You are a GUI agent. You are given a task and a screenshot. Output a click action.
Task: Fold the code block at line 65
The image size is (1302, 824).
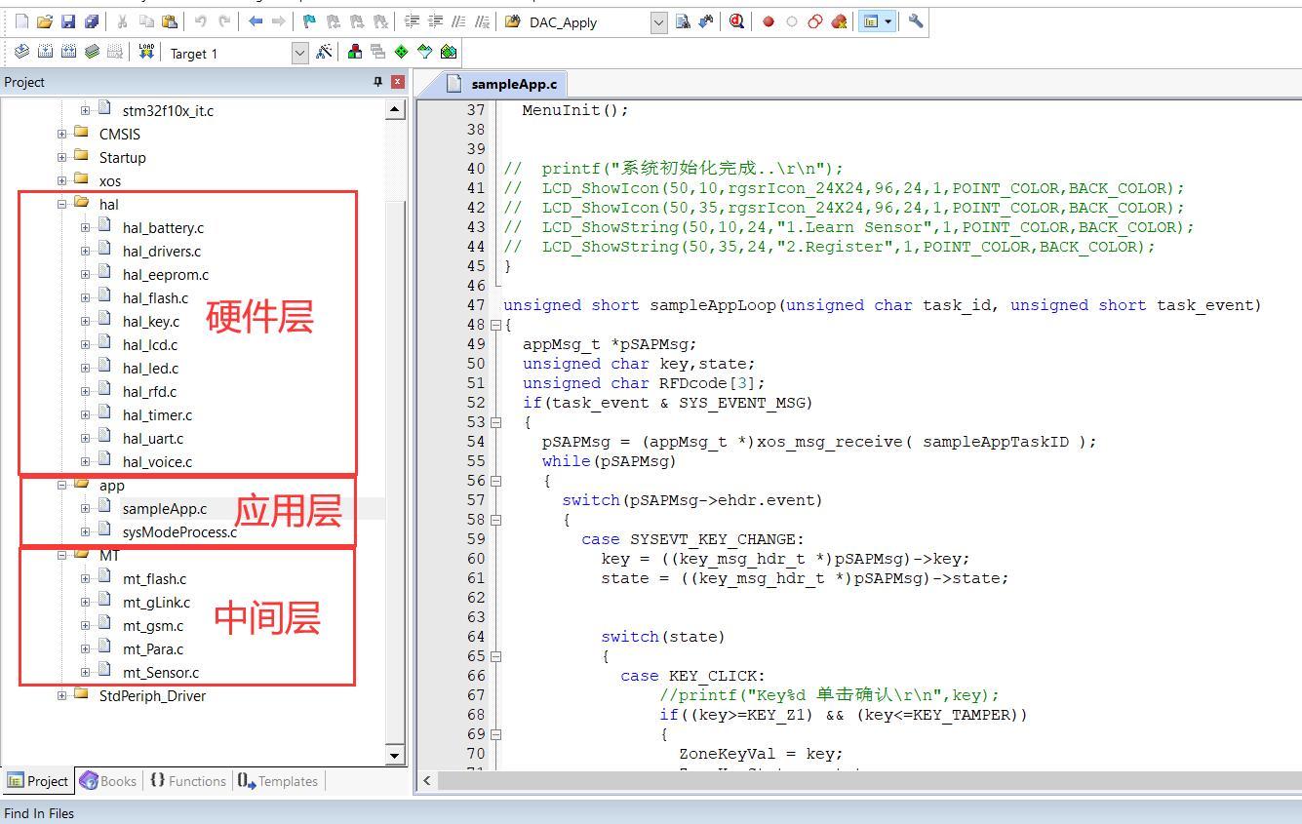(495, 656)
